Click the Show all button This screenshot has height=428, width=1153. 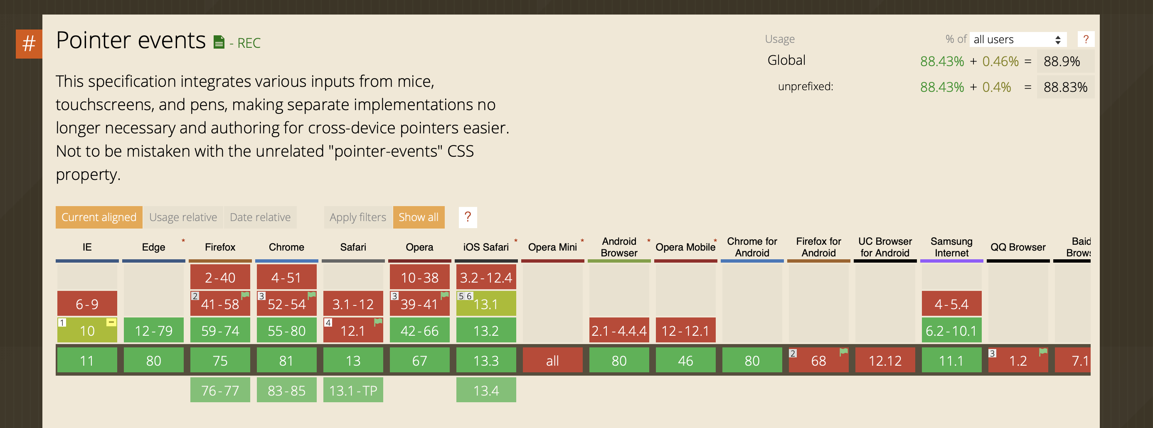click(x=419, y=217)
